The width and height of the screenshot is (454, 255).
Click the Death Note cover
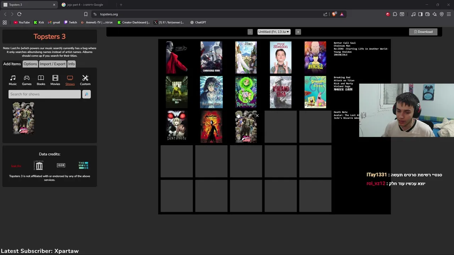point(177,126)
